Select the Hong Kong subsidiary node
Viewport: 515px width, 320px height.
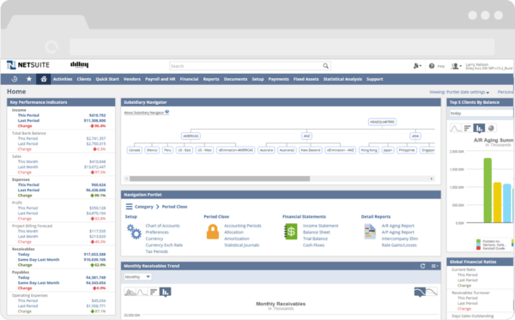369,150
